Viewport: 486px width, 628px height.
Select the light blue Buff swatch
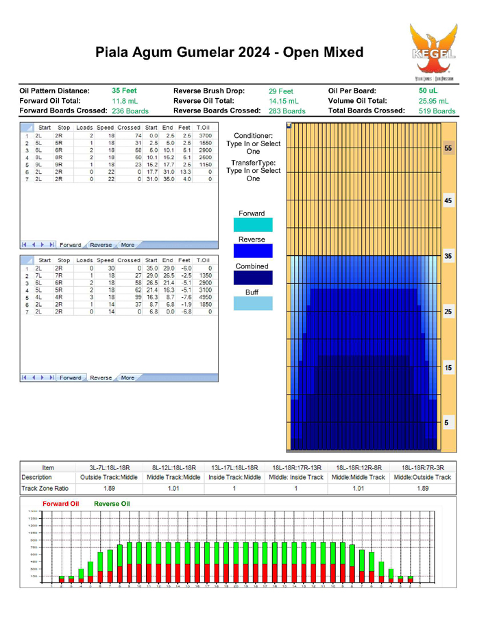(253, 303)
